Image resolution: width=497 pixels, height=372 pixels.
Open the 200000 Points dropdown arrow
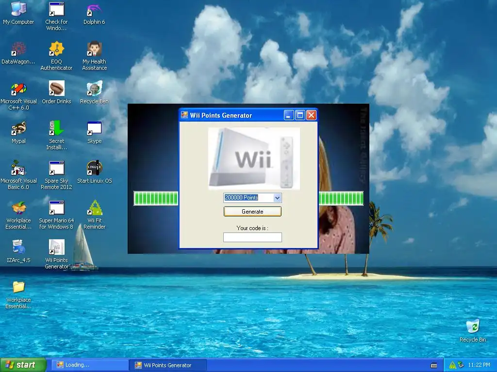coord(277,198)
